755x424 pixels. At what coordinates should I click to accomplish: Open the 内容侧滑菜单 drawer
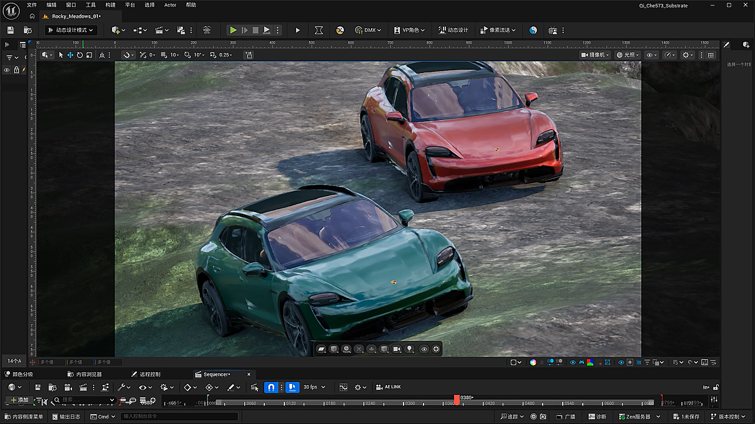click(24, 417)
